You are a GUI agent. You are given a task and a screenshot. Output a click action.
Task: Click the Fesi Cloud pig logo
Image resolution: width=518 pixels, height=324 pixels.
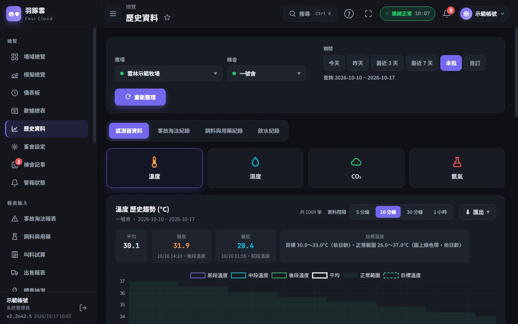click(x=14, y=14)
